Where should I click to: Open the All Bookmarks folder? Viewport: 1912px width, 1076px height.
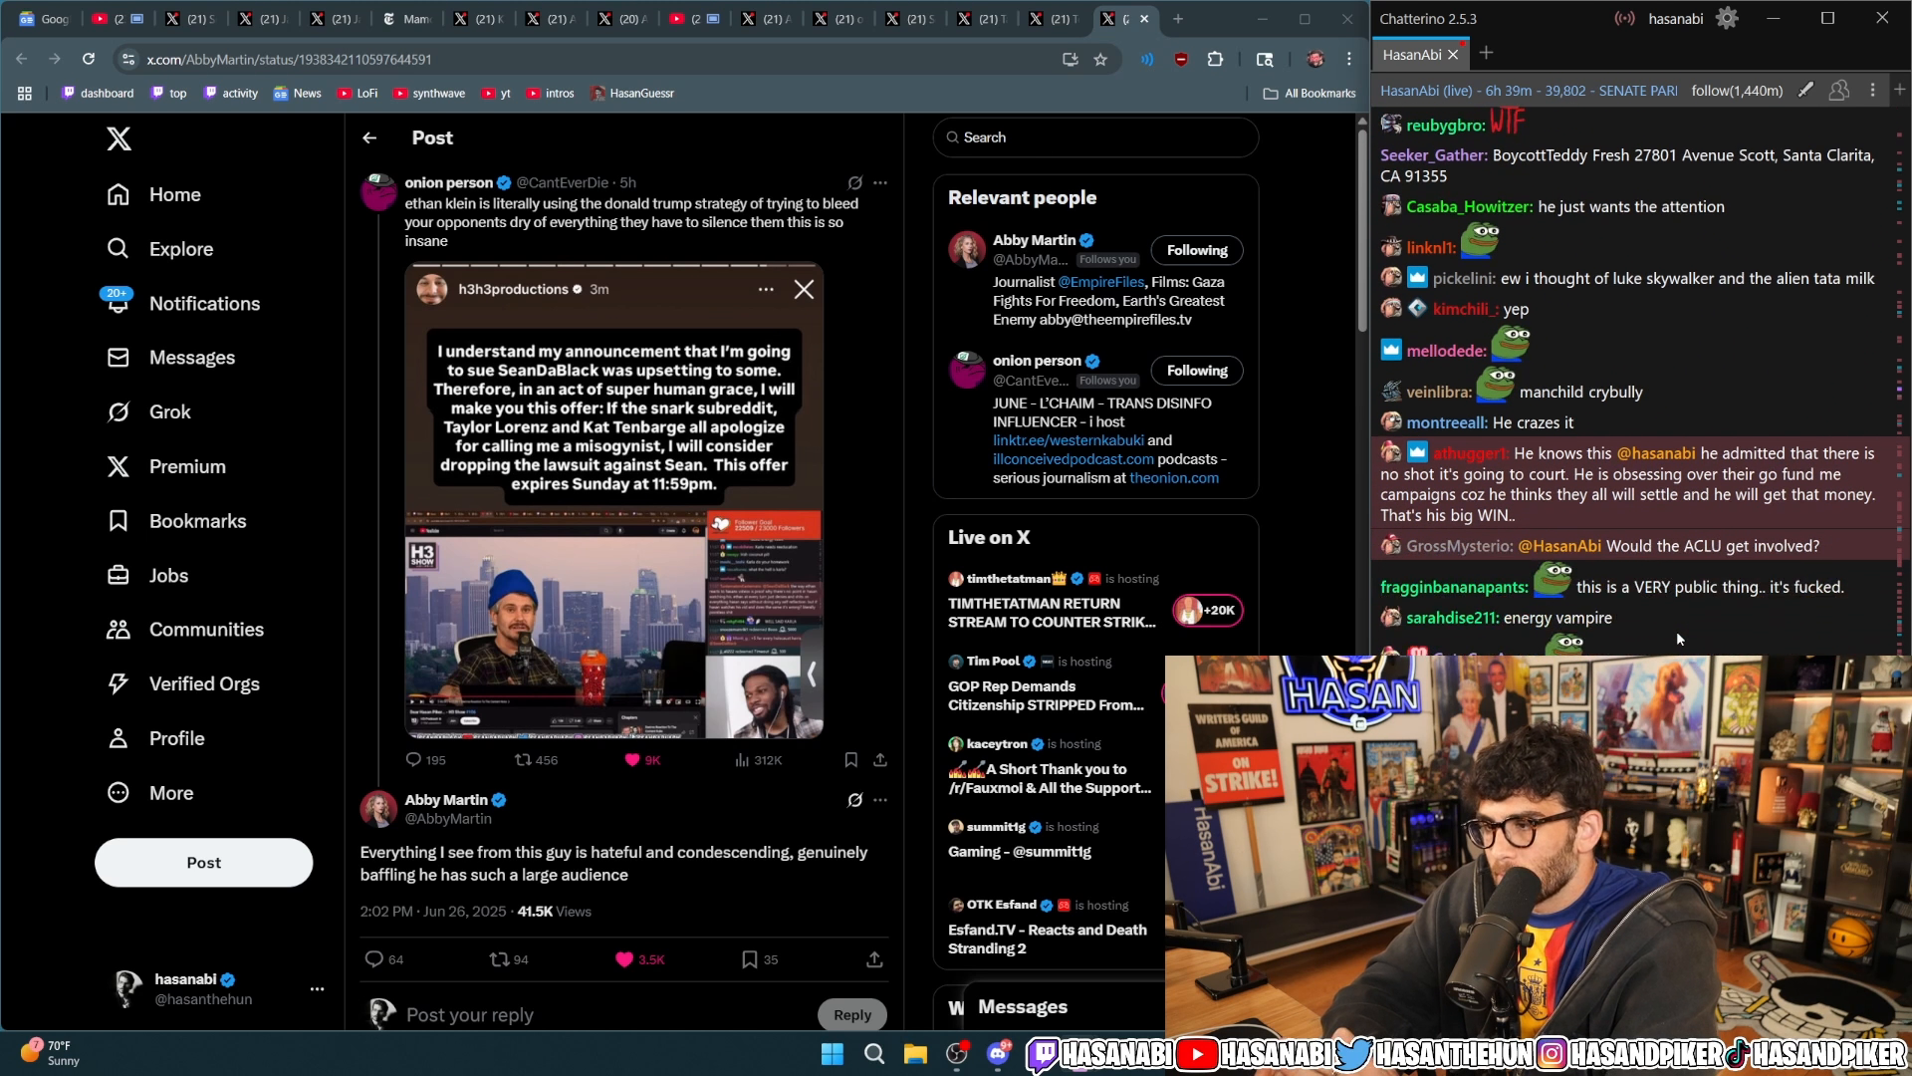click(1310, 94)
